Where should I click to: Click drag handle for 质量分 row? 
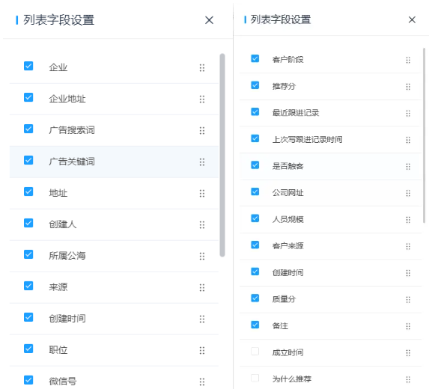(x=408, y=300)
